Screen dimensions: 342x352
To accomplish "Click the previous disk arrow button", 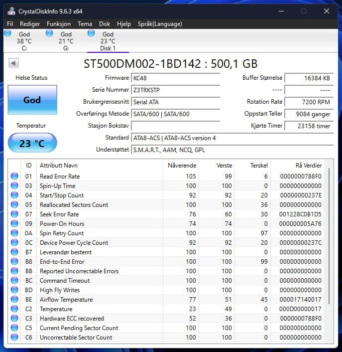I will [x=14, y=63].
